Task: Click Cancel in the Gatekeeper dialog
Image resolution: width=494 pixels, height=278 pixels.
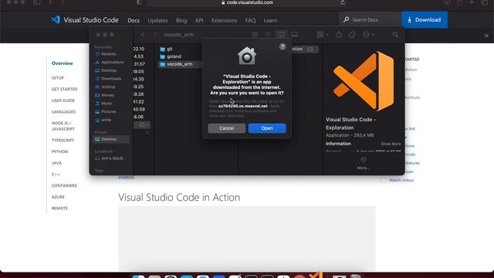Action: [x=226, y=128]
